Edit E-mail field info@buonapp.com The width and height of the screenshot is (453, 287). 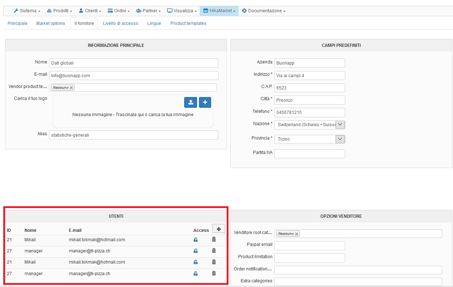(134, 76)
